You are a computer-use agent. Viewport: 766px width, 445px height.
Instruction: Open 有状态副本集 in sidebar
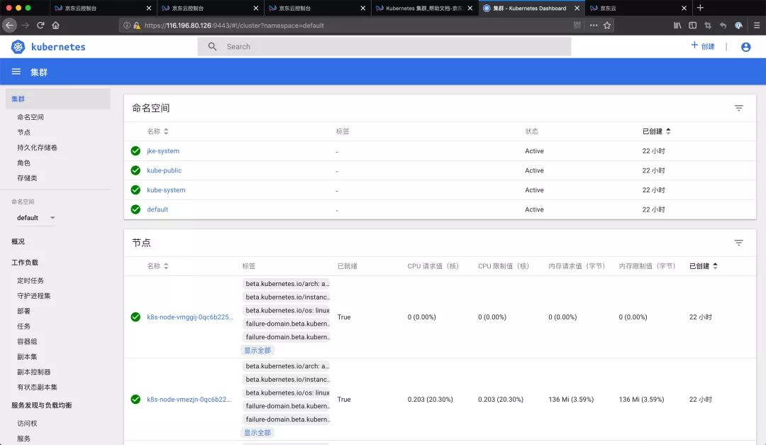coord(37,388)
